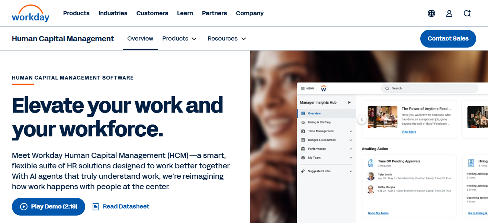
Task: Open the Read Datasheet link
Action: (126, 207)
